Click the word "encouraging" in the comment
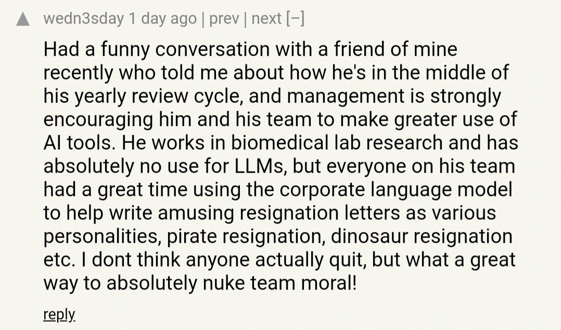Image resolution: width=561 pixels, height=330 pixels. (98, 120)
